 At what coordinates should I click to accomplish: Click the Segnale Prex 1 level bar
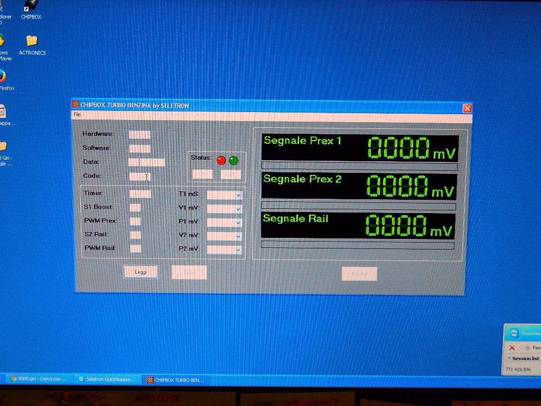(359, 166)
